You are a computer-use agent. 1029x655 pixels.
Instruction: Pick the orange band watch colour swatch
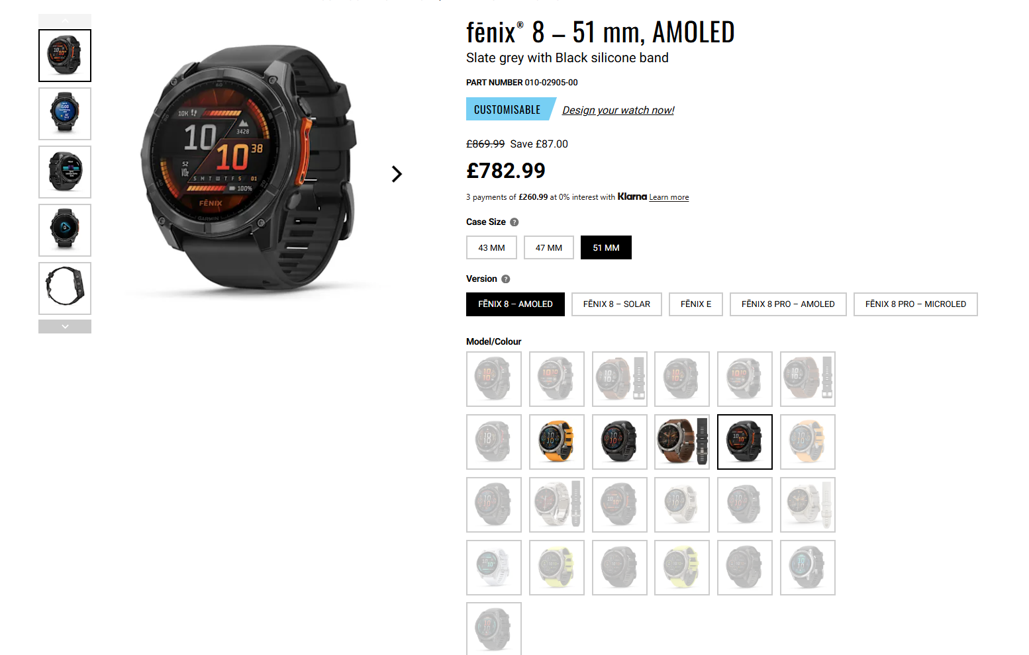tap(557, 442)
